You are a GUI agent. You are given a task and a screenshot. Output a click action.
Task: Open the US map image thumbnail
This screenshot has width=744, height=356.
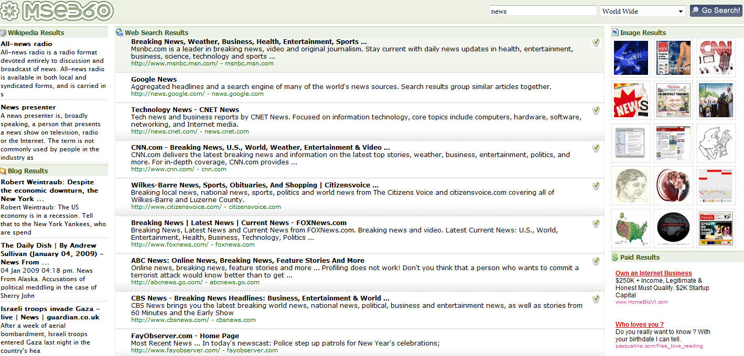(630, 228)
